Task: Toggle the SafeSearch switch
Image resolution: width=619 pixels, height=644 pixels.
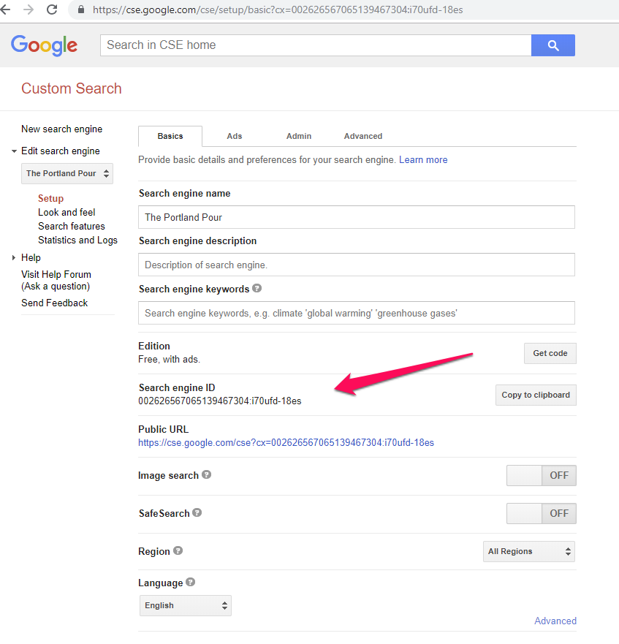Action: (542, 513)
